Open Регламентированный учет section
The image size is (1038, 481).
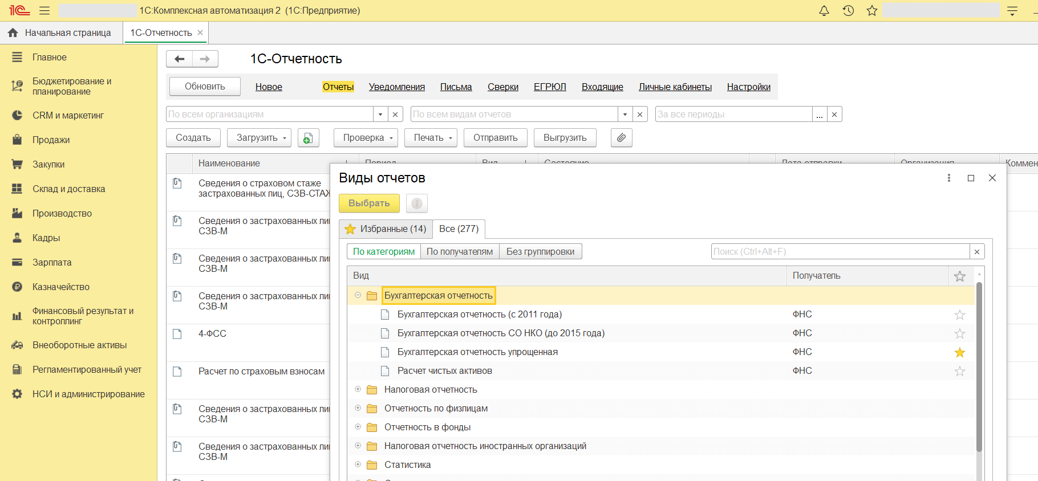(x=87, y=369)
